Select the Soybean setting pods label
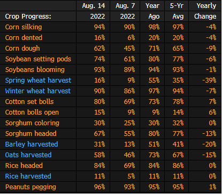The image size is (222, 194). (38, 59)
